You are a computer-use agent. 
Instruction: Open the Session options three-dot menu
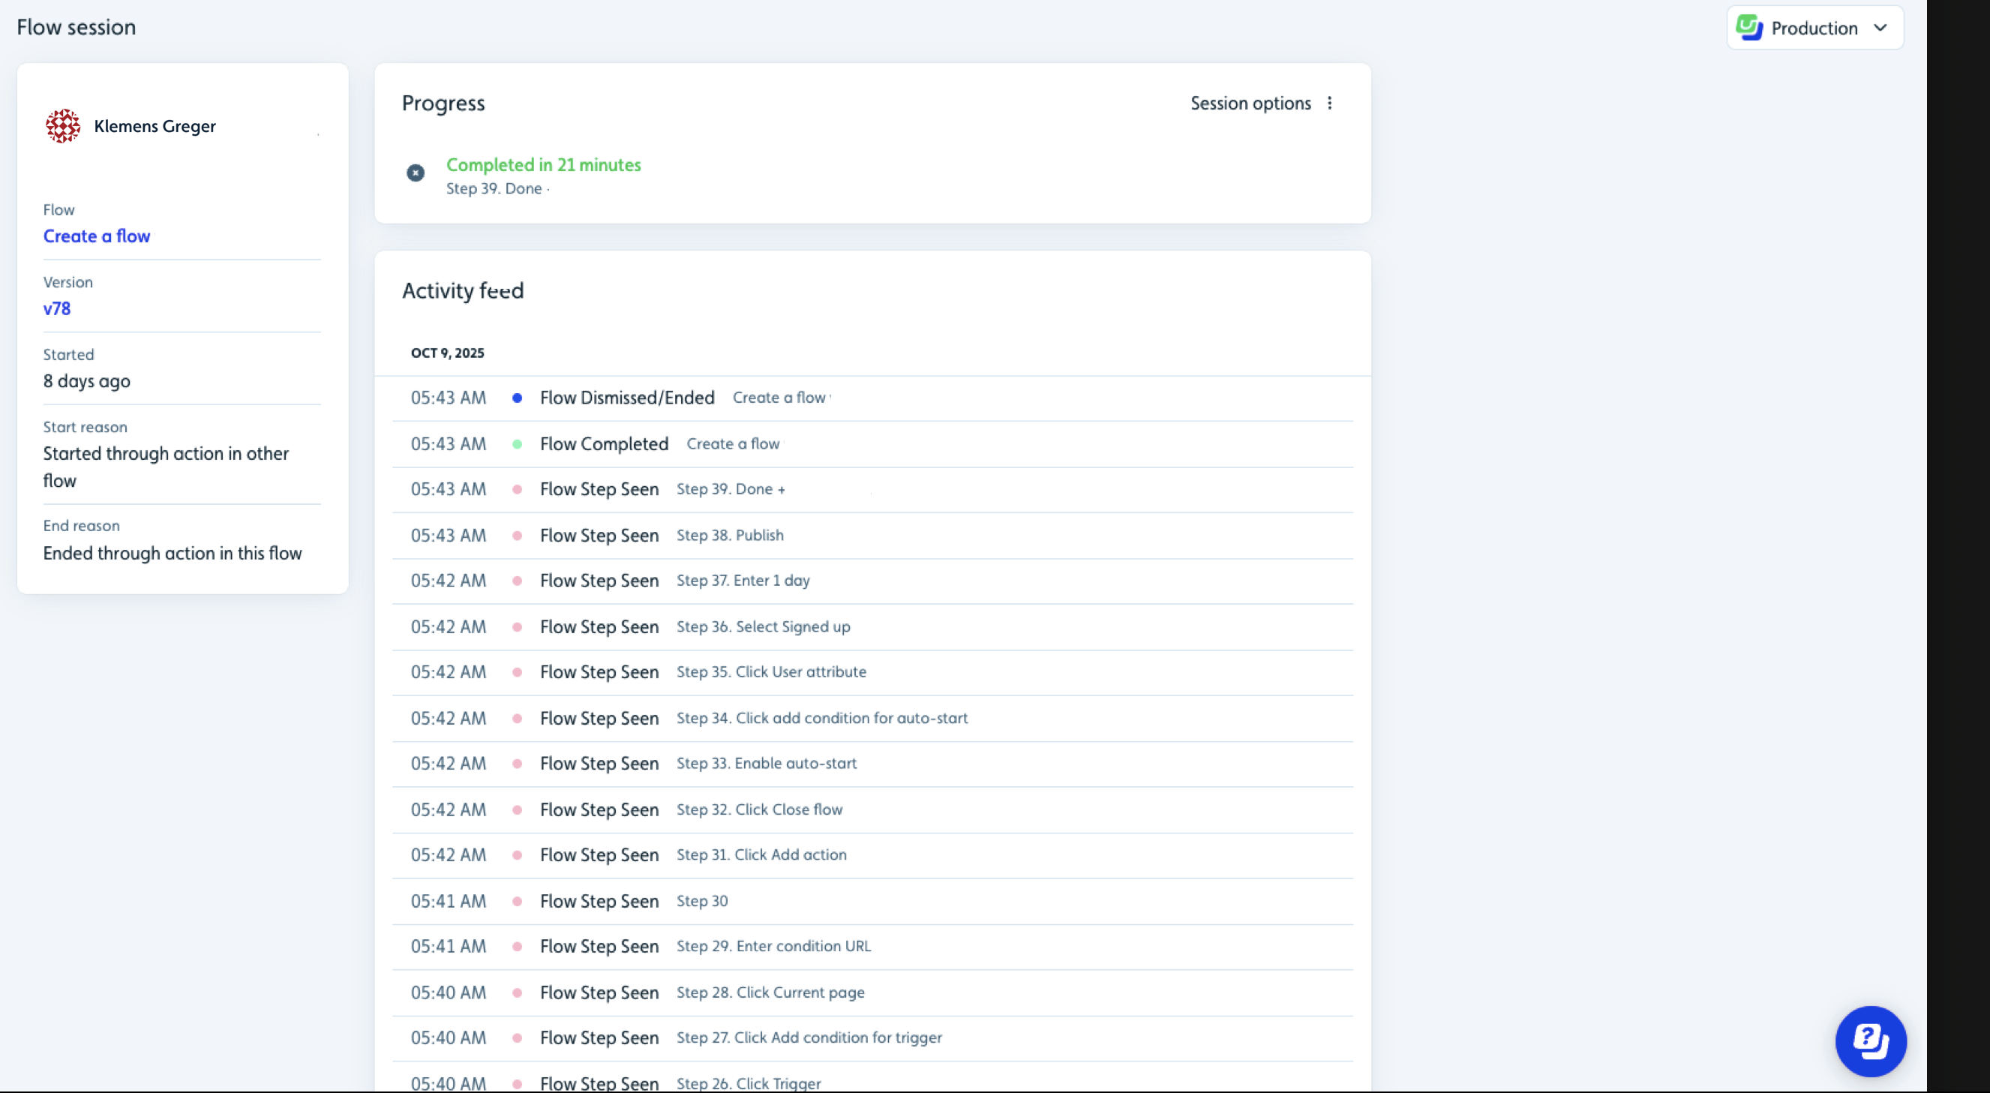[1329, 104]
